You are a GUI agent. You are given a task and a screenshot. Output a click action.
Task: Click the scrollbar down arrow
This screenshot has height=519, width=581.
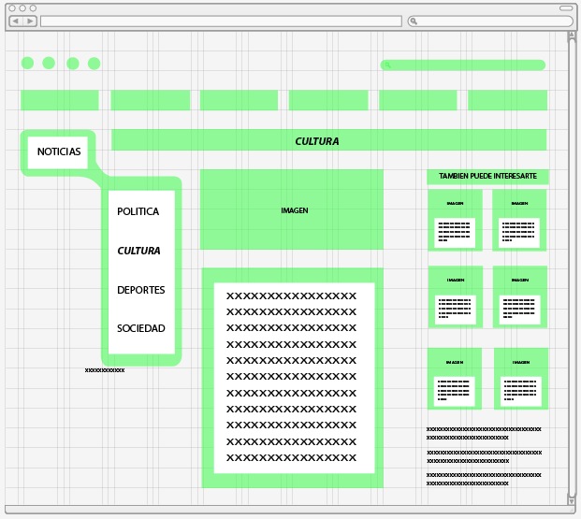coord(572,500)
